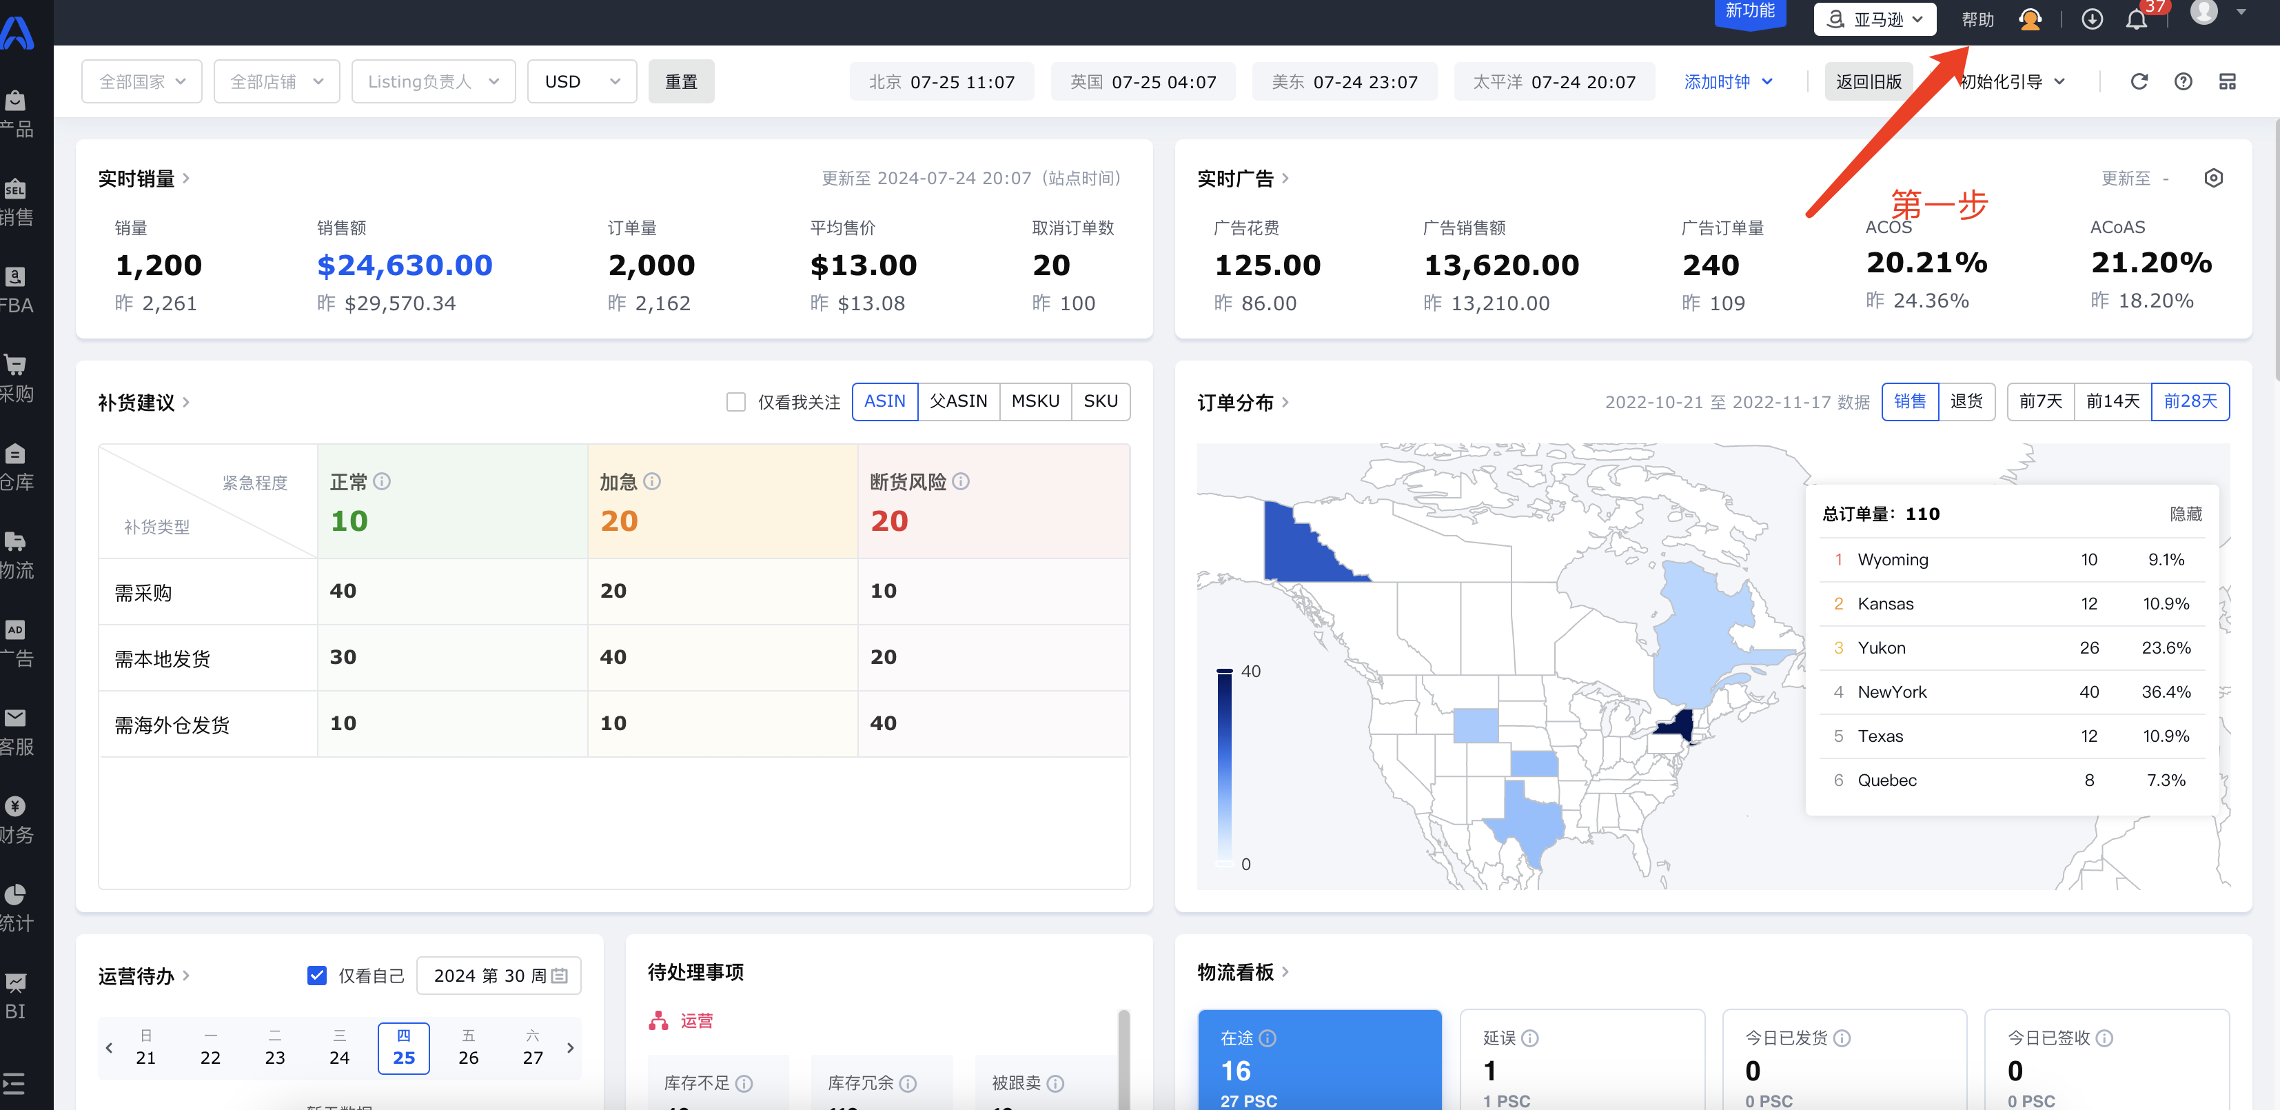
Task: Click the 重置 reset button
Action: click(x=681, y=81)
